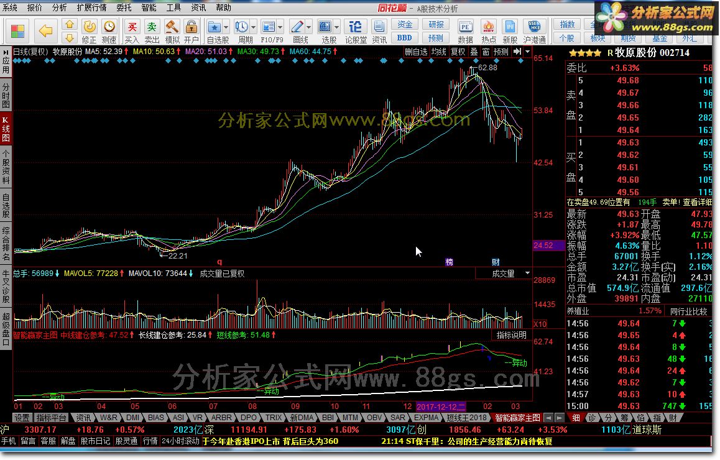Open the F10/F9 info icon

tap(269, 27)
